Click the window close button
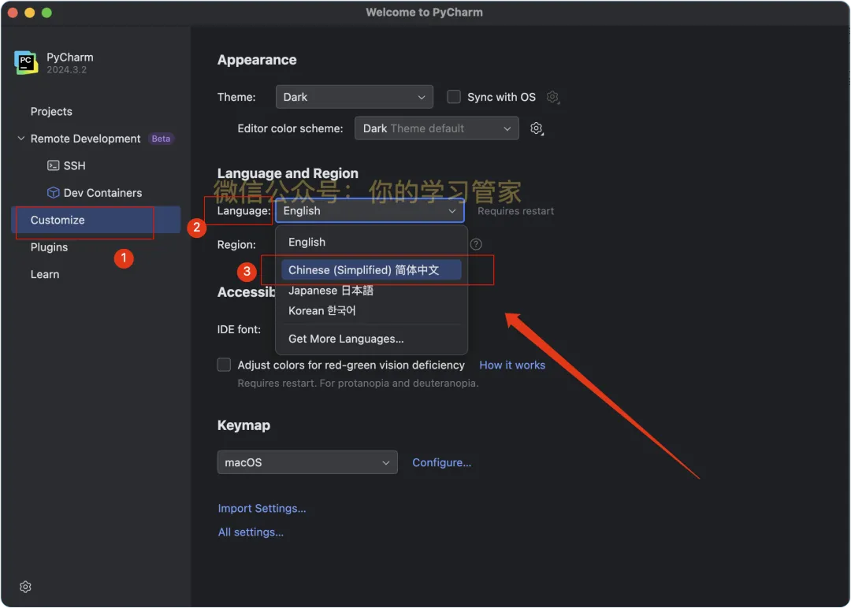 pos(13,13)
